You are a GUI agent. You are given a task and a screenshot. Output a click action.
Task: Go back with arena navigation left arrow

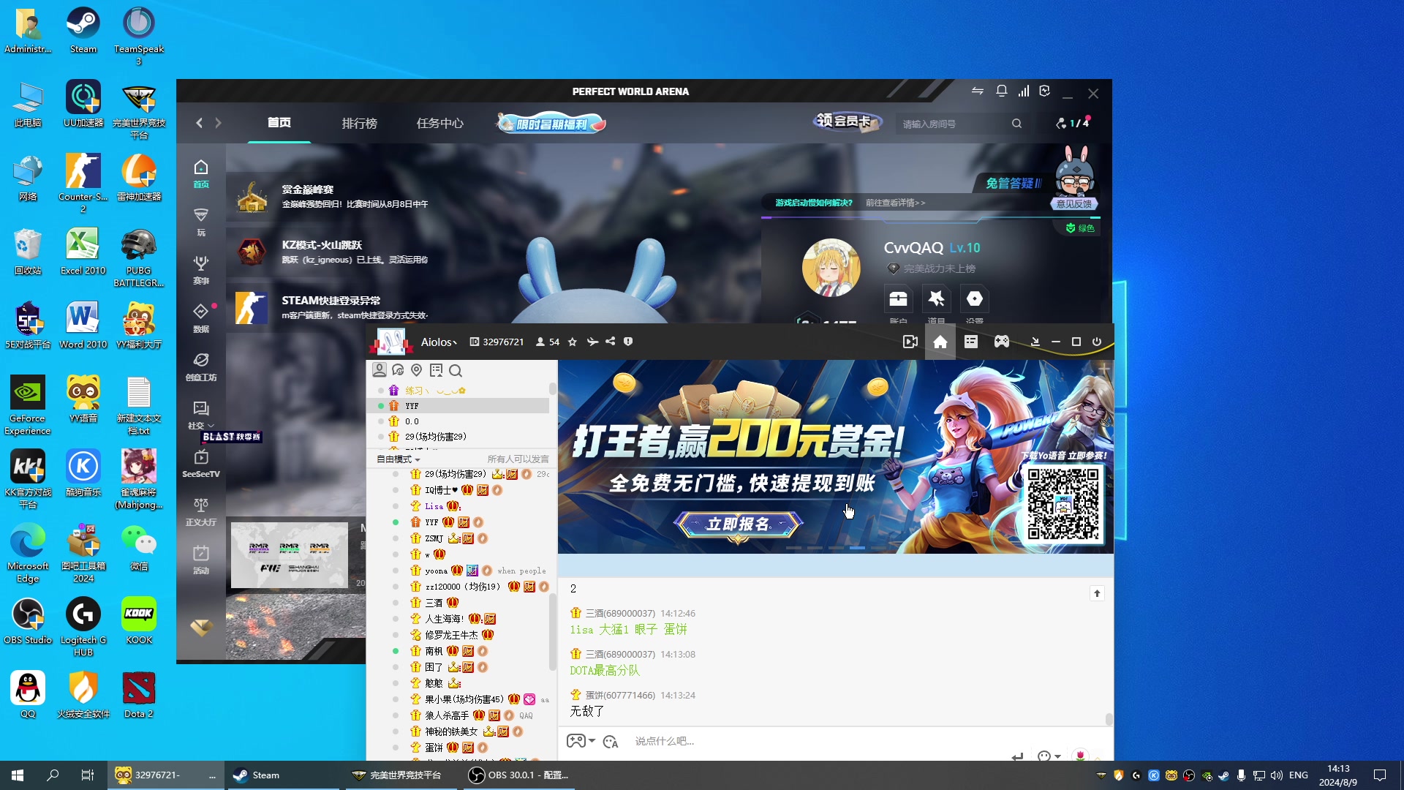[x=199, y=123]
